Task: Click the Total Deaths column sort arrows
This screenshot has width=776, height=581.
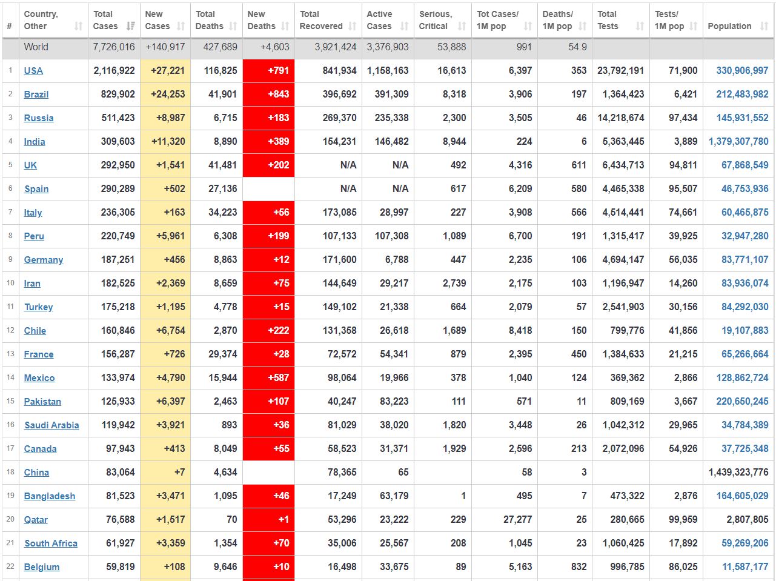Action: pos(233,26)
